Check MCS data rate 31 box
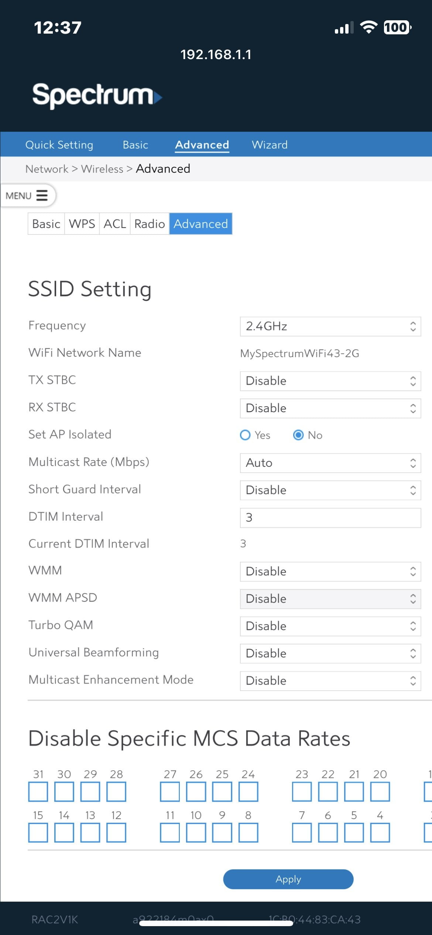This screenshot has height=935, width=432. pyautogui.click(x=38, y=792)
